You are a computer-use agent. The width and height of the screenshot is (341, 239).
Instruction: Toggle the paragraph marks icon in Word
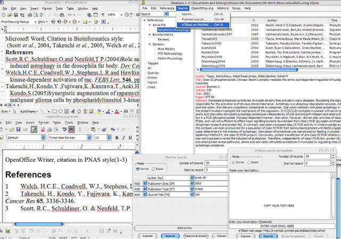point(103,15)
